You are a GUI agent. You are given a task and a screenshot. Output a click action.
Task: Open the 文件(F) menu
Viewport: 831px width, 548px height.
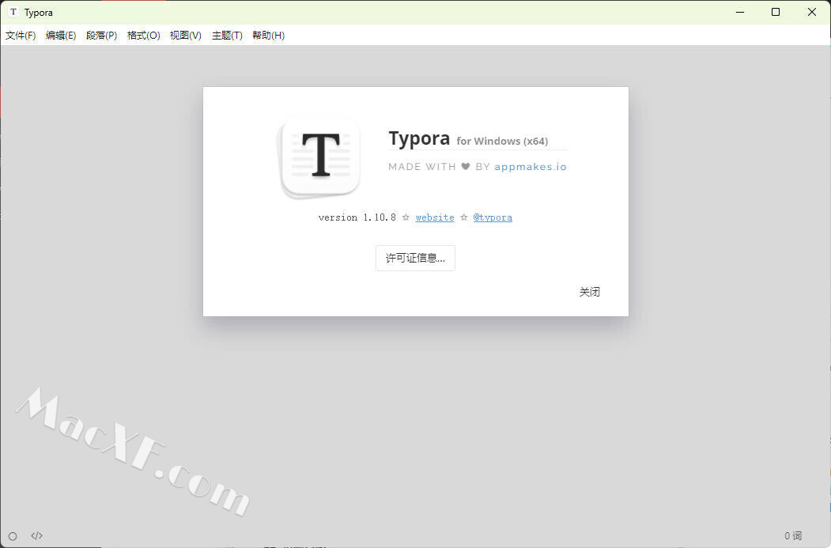pos(21,36)
